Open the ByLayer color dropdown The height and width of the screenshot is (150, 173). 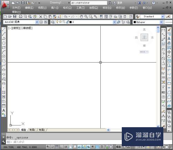(161, 22)
